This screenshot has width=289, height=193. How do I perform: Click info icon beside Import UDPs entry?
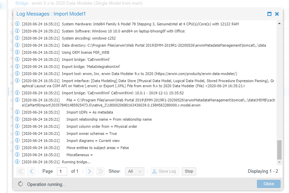(18, 112)
